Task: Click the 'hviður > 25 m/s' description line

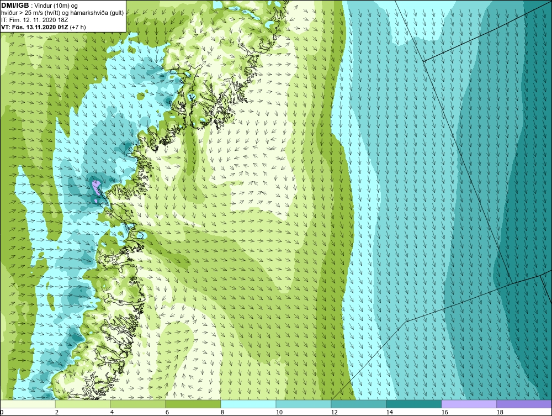Action: (62, 13)
